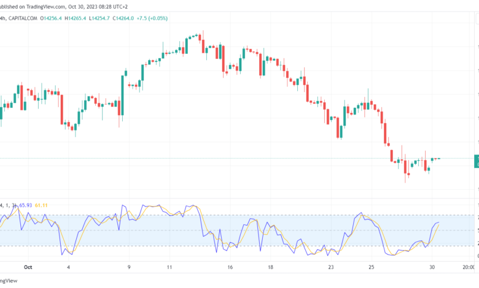Viewport: 479px width, 288px height.
Task: Select the stochastic value 65.93
Action: (x=26, y=205)
